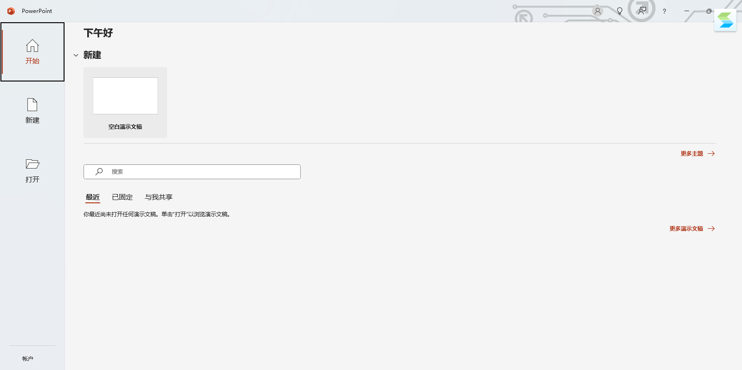Collapse the 新建 section chevron
Viewport: 742px width, 370px height.
[76, 55]
